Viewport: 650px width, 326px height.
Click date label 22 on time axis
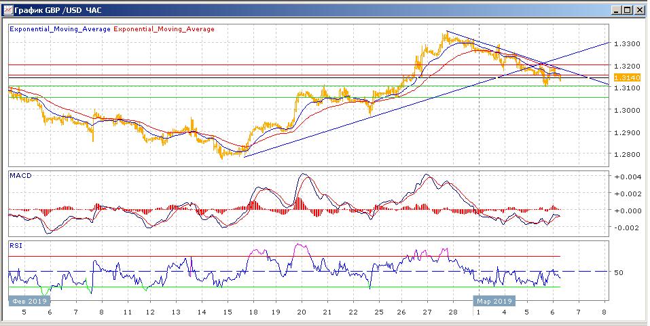pyautogui.click(x=352, y=312)
